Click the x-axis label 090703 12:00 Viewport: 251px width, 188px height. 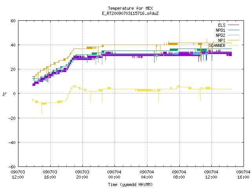point(18,175)
